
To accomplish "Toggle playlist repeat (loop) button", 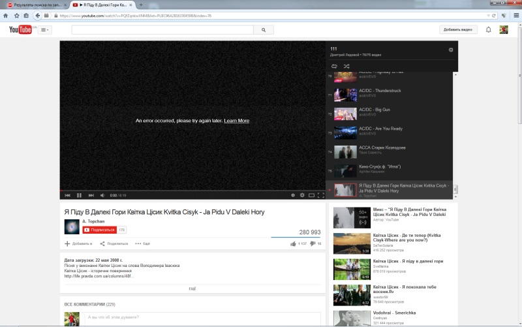I will point(334,66).
